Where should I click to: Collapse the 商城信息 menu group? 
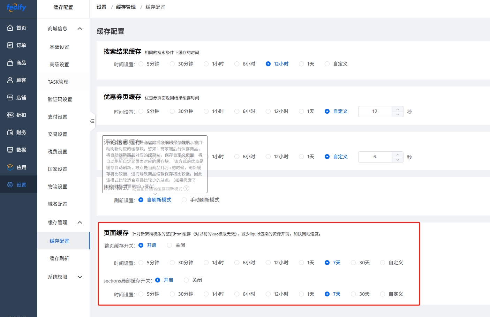point(80,29)
